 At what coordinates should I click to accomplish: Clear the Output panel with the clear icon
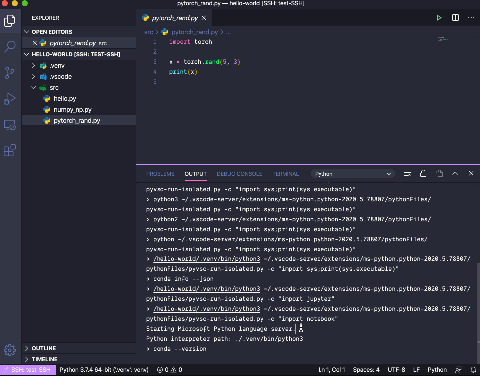[x=407, y=173]
